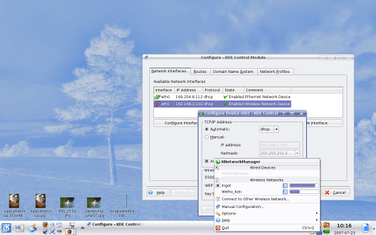Toggle the checkbox below Netmask
This screenshot has width=376, height=235.
pos(206,161)
